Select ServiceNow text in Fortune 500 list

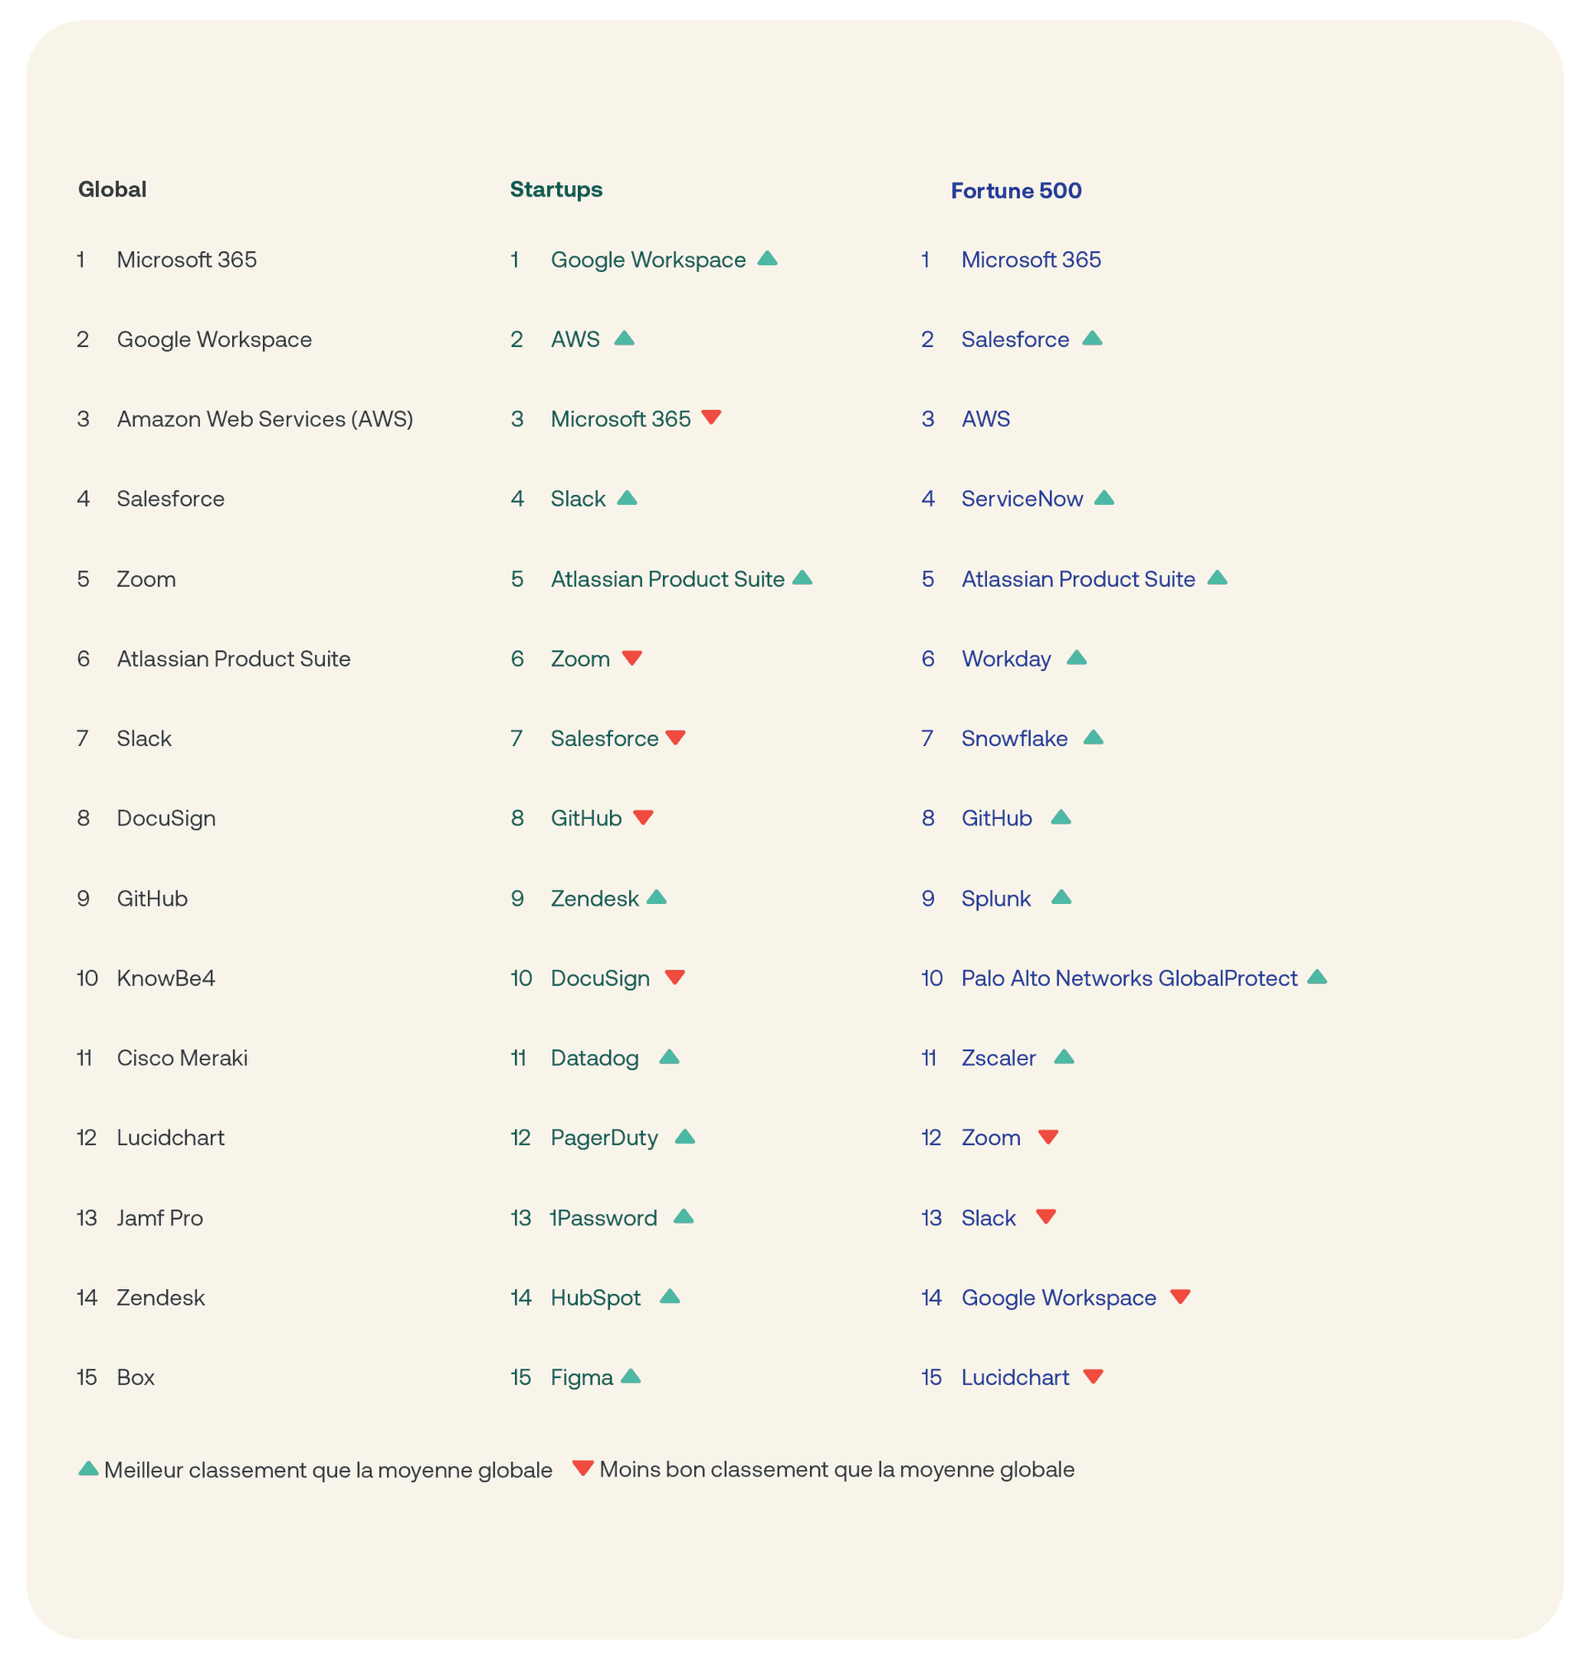1022,498
